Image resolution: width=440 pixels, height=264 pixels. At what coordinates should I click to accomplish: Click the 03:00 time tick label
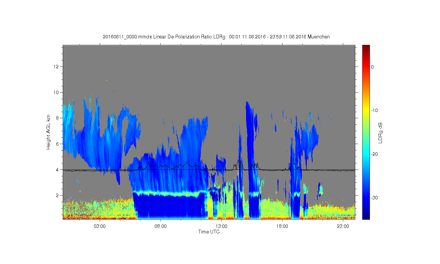pos(100,226)
